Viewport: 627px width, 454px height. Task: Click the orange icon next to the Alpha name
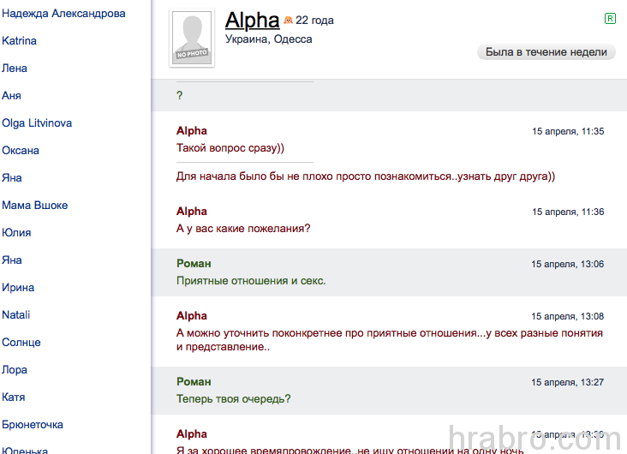288,20
